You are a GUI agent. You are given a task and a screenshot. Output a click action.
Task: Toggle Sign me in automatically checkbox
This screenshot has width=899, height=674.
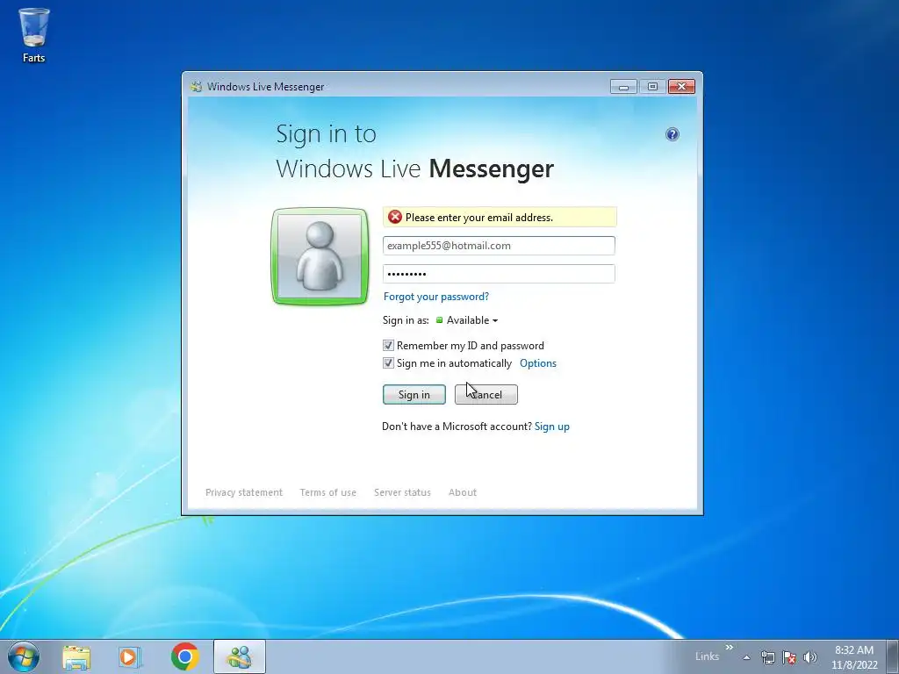coord(388,363)
